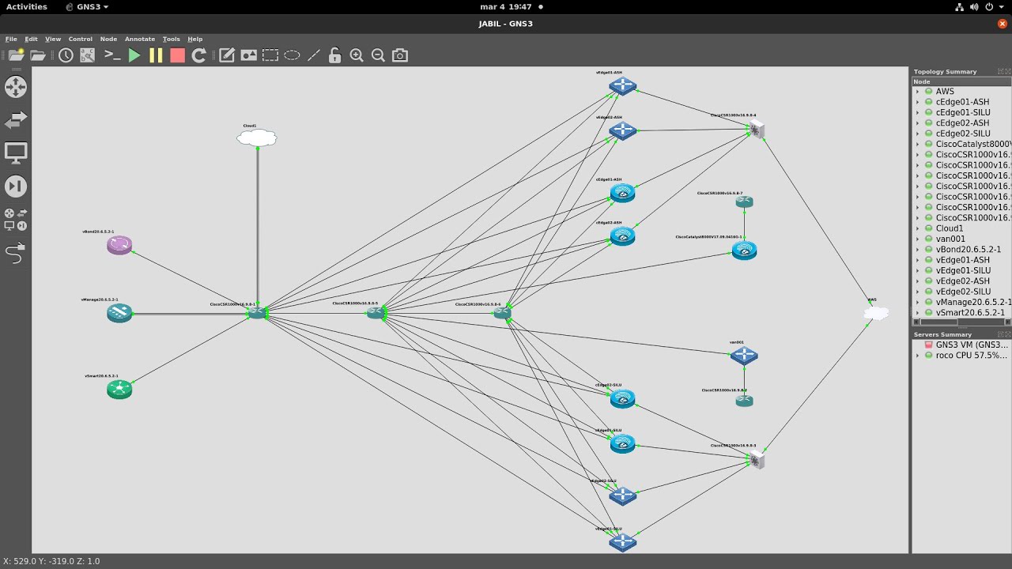Open the Activities overview
This screenshot has height=569, width=1012.
[27, 6]
